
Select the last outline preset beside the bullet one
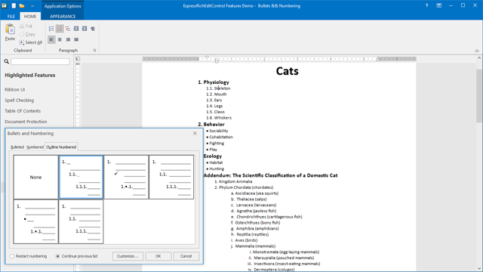click(x=81, y=221)
